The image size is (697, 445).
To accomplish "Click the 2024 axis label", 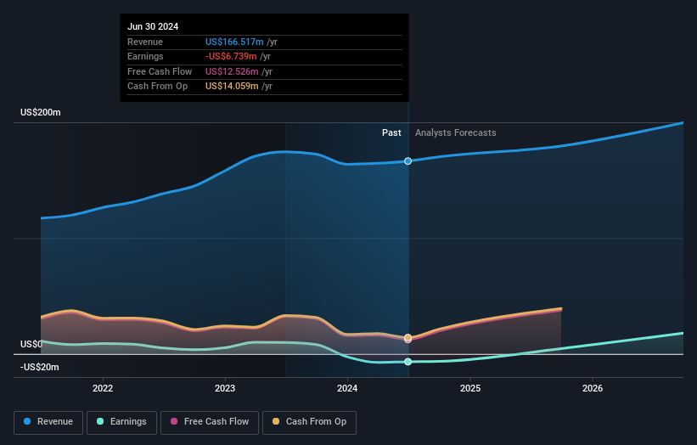I will click(x=347, y=389).
